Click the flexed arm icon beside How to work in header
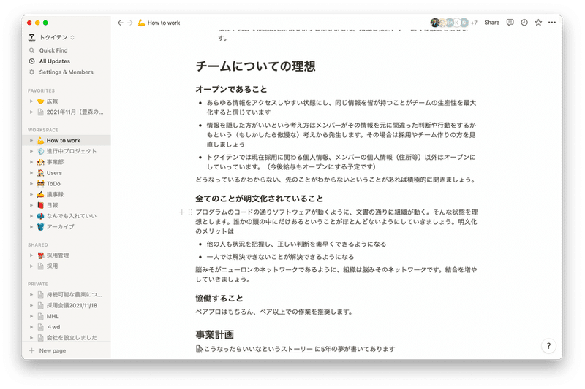Image resolution: width=585 pixels, height=389 pixels. (x=141, y=23)
